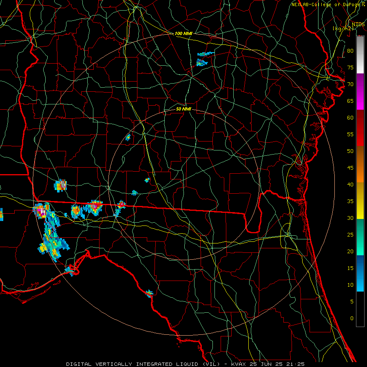Click the scale value 15
The image size is (367, 367).
350,268
